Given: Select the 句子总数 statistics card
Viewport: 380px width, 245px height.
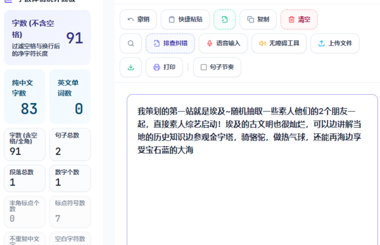Looking at the screenshot, I should tap(70, 145).
